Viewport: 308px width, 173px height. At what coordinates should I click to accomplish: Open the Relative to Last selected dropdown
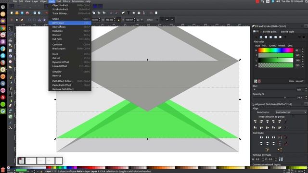pyautogui.click(x=291, y=112)
